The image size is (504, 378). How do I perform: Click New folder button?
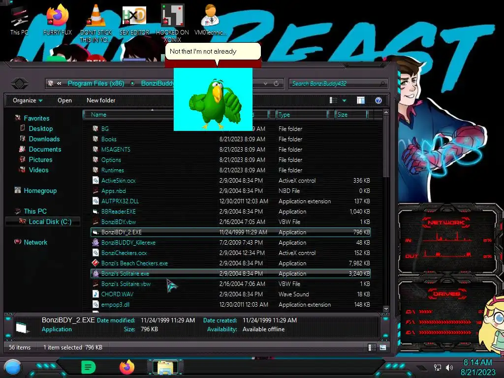pyautogui.click(x=101, y=100)
